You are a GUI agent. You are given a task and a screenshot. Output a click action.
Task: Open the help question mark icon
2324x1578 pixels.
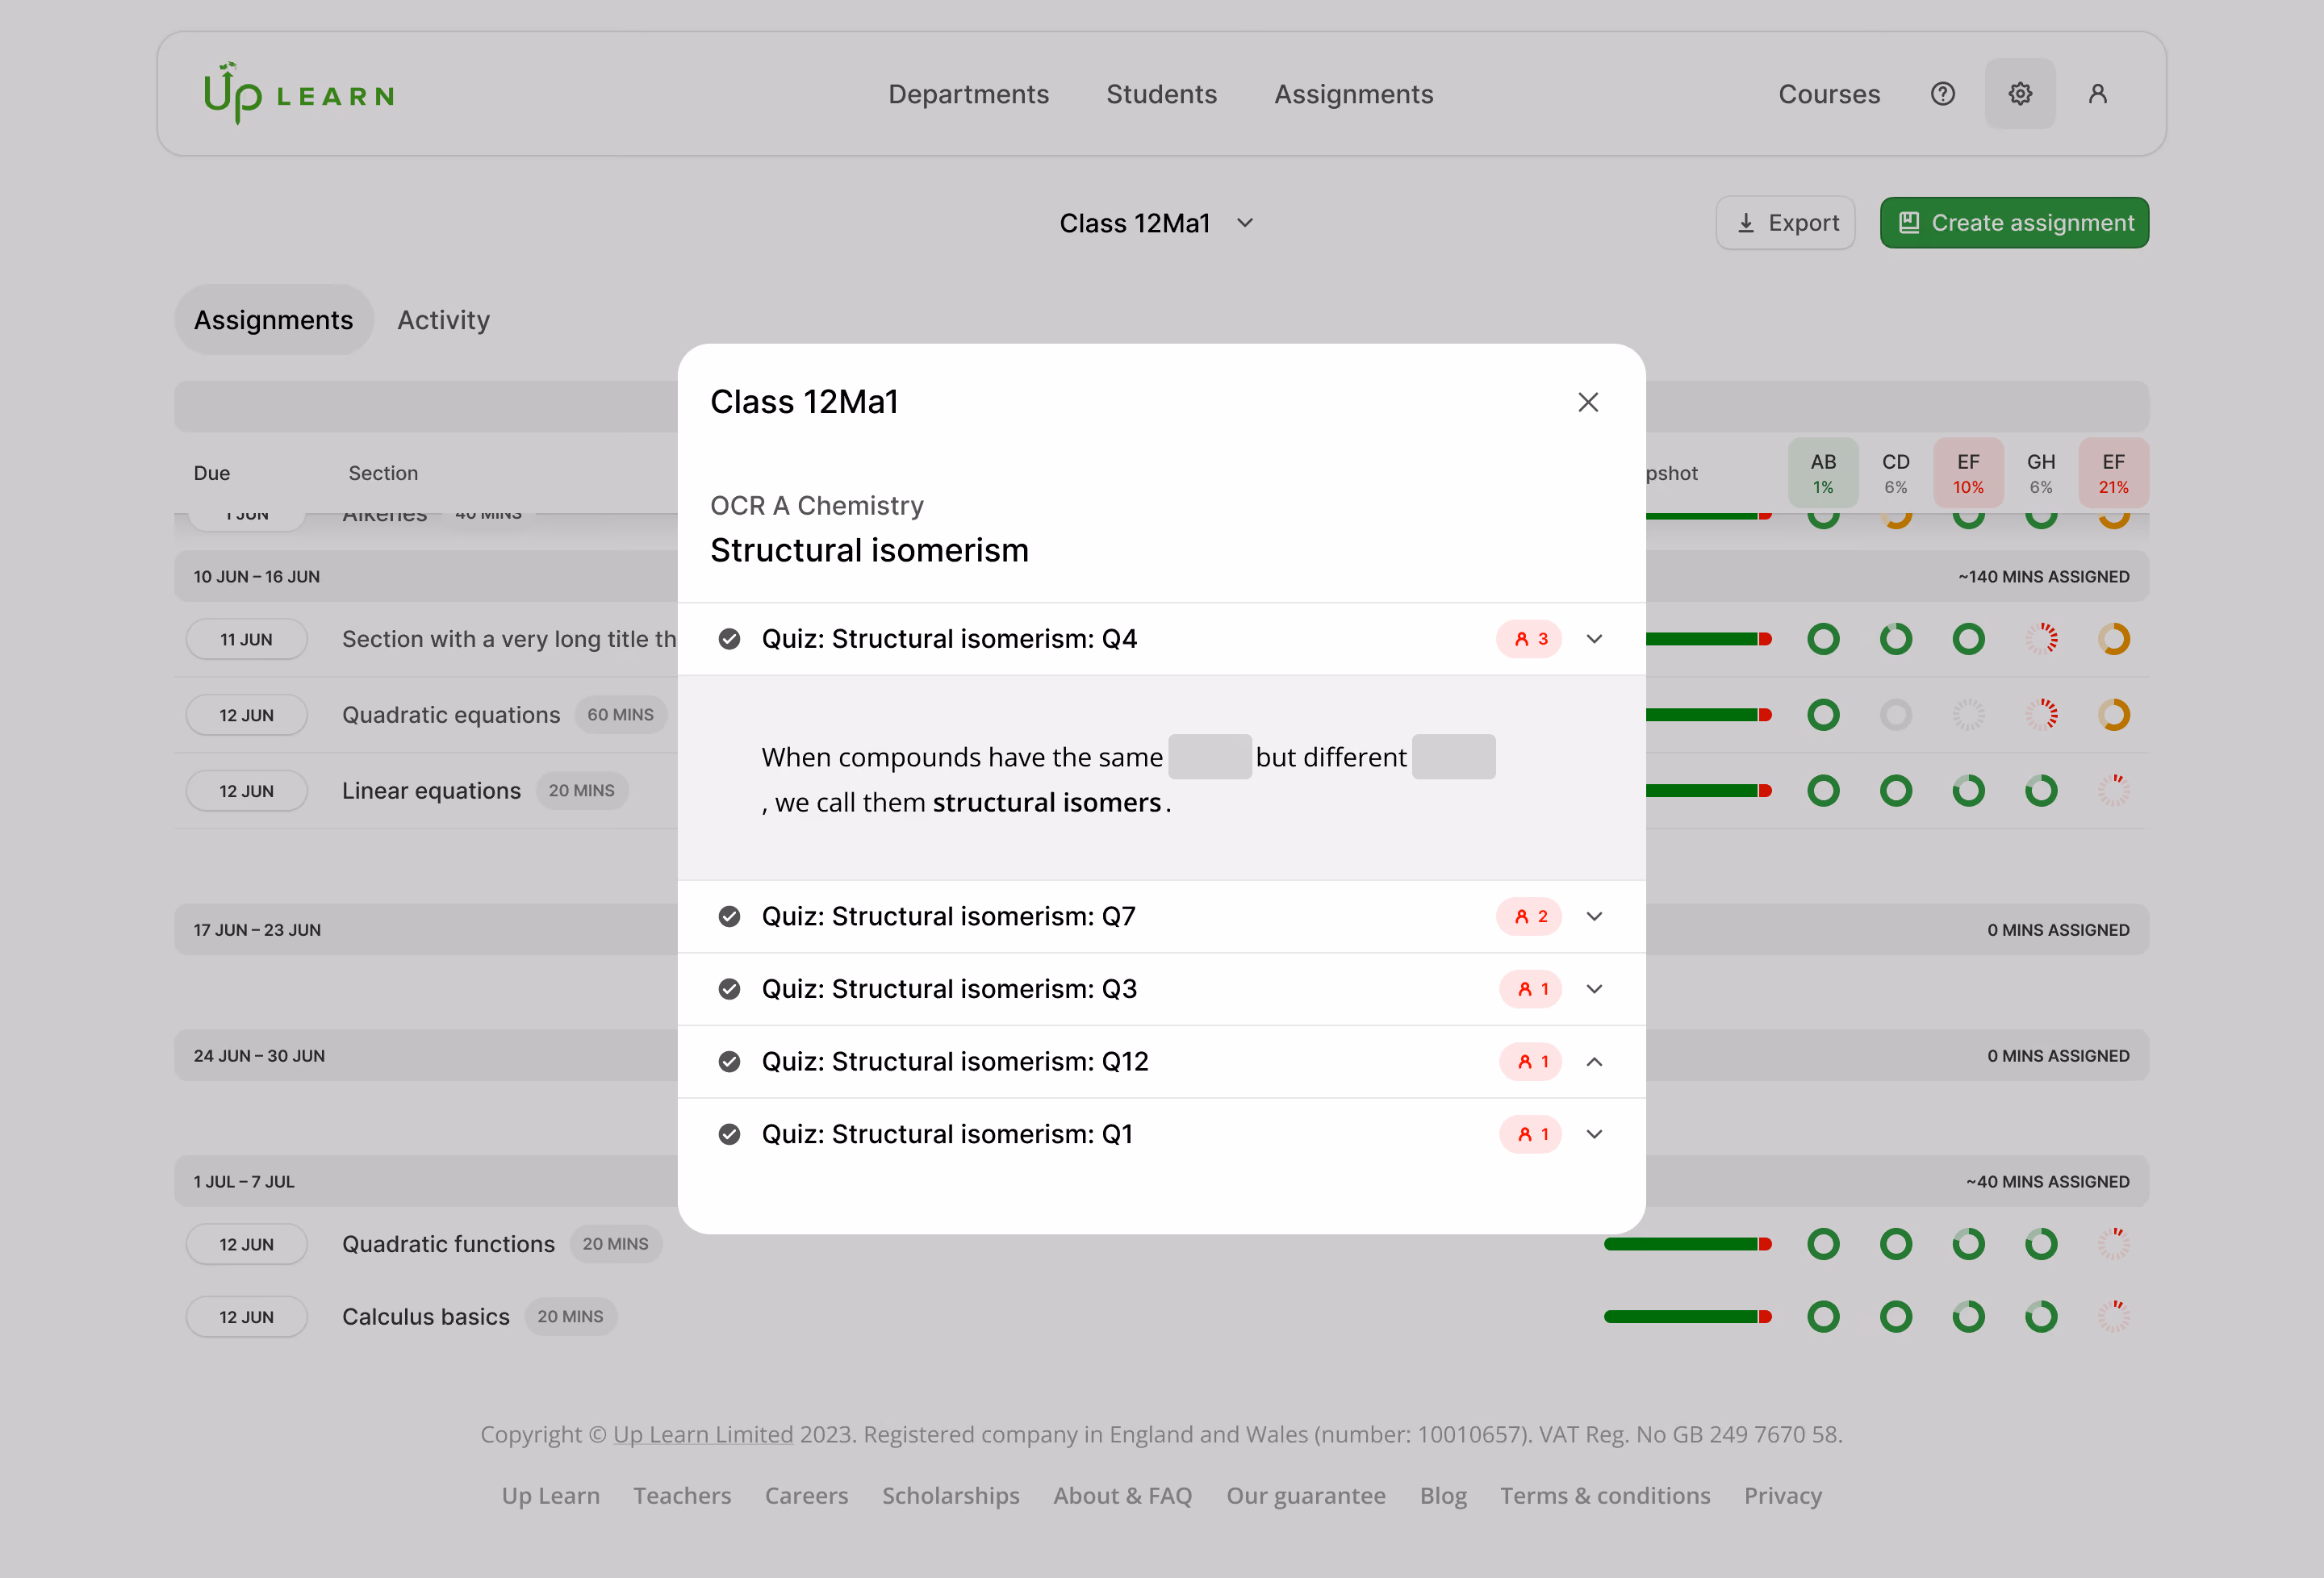[x=1942, y=94]
